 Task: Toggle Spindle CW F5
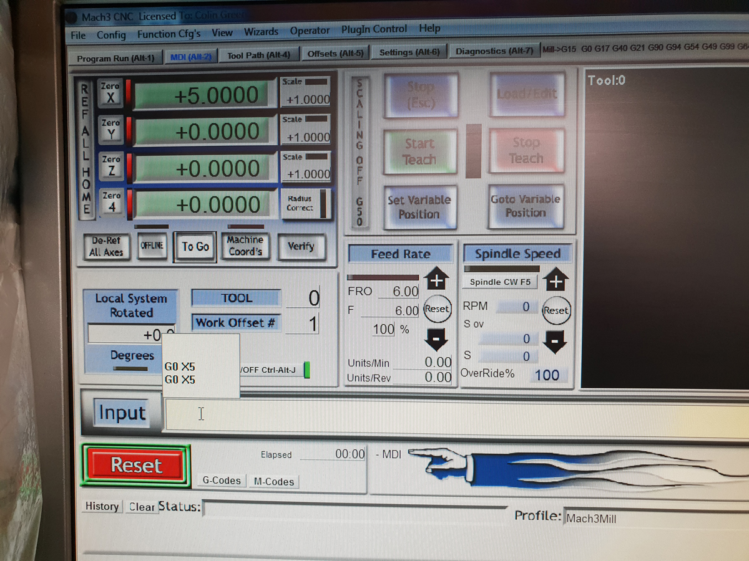500,282
